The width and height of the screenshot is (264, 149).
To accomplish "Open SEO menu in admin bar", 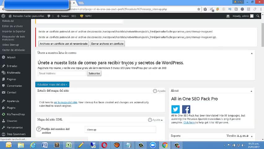I will [x=73, y=16].
